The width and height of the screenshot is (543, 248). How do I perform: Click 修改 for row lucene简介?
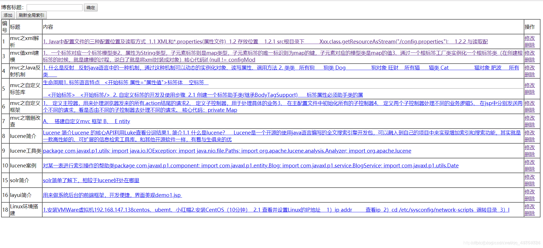530,133
